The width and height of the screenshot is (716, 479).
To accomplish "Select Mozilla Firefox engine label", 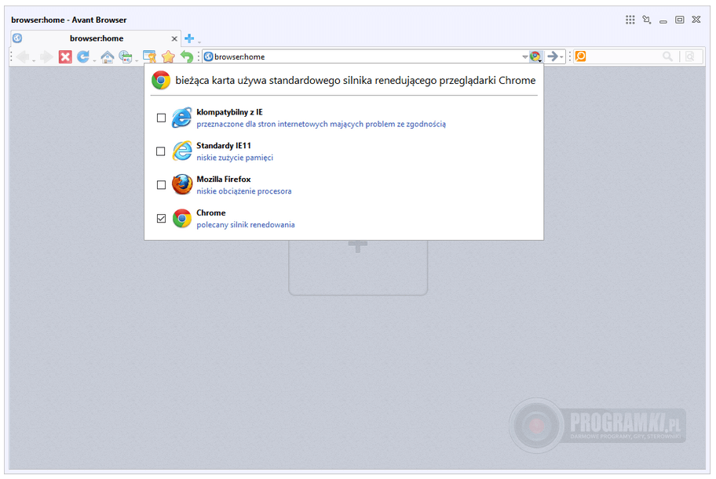I will coord(224,180).
